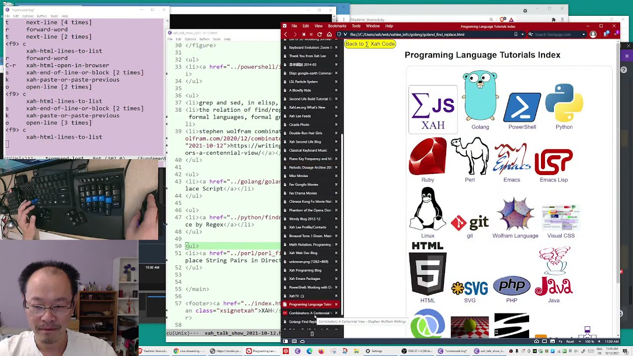Open the Vivaldi Window menu
Screen dimensions: 633x356
373,26
